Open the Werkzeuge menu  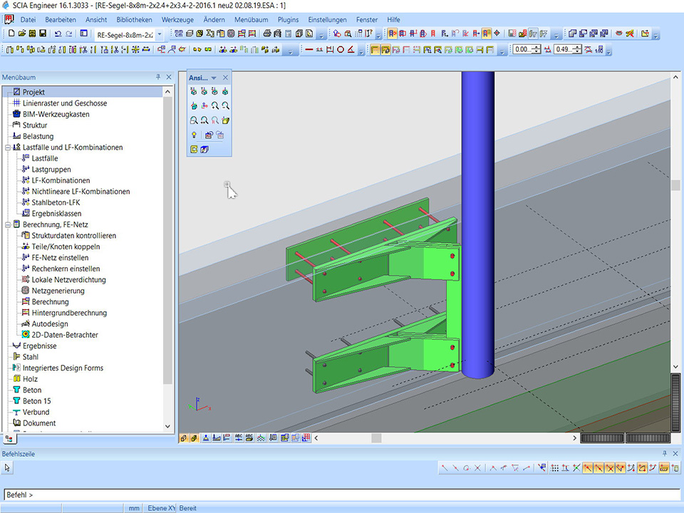tap(177, 20)
